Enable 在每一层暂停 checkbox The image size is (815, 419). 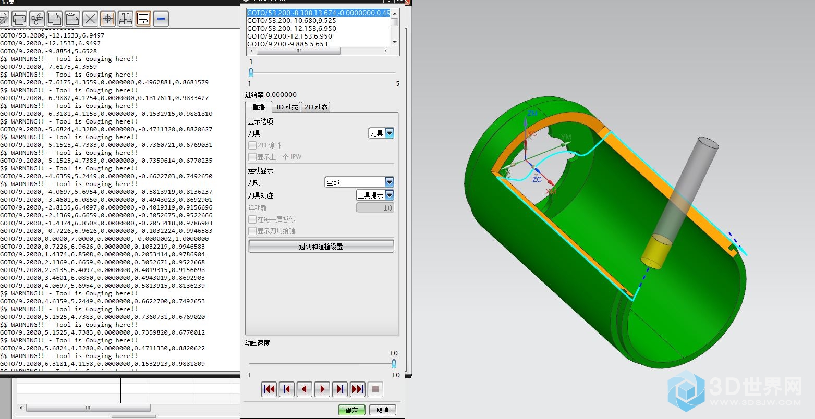[x=252, y=219]
